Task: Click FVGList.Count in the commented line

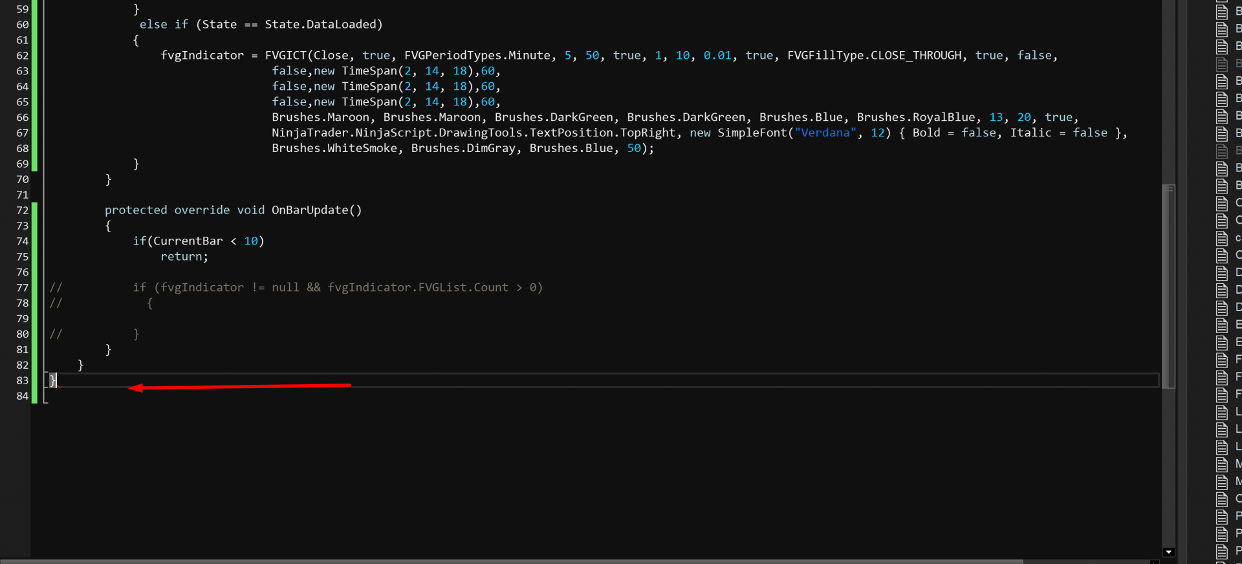Action: click(463, 288)
